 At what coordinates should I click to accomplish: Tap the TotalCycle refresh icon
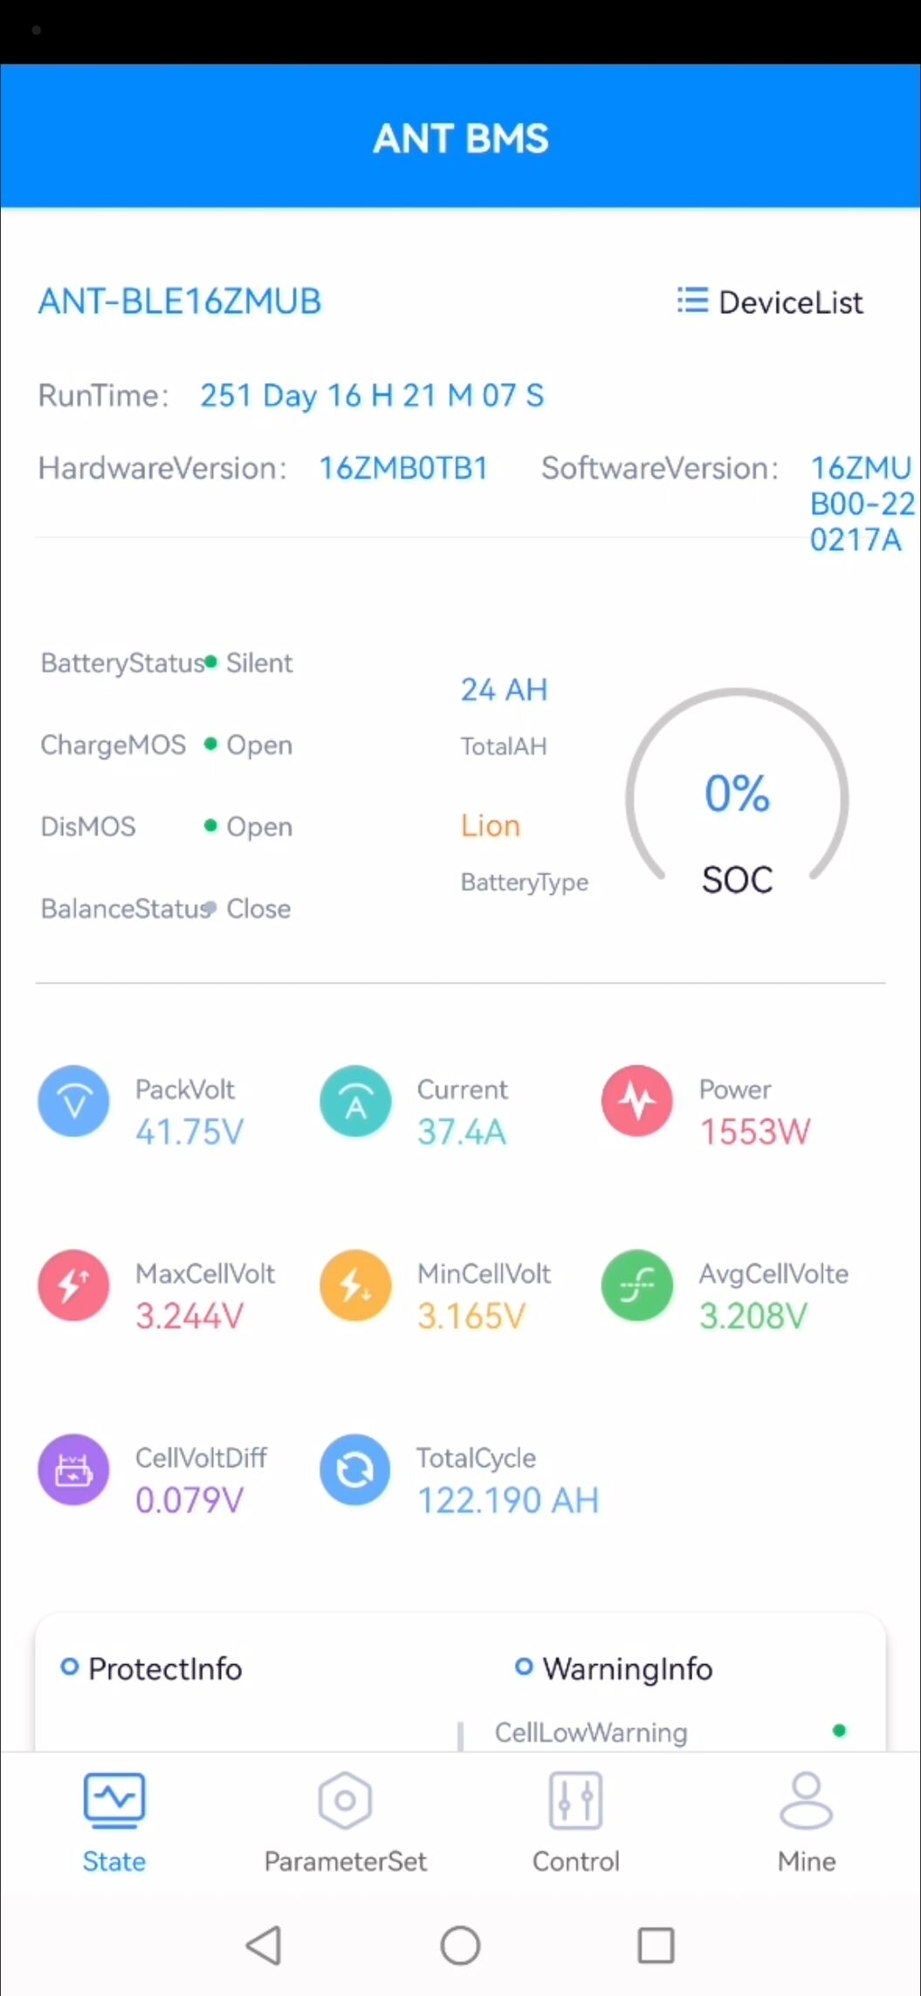355,1470
